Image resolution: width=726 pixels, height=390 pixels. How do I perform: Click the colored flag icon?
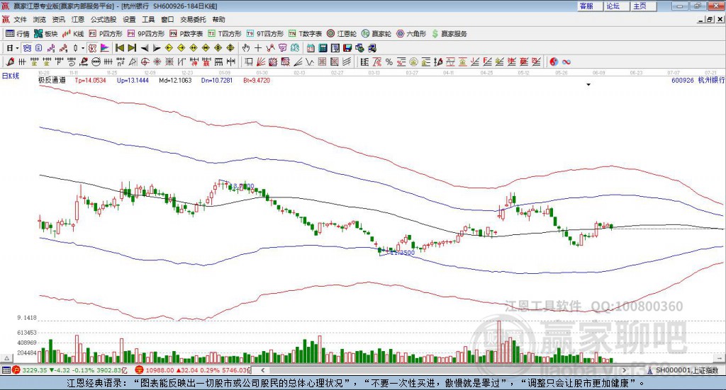point(105,48)
